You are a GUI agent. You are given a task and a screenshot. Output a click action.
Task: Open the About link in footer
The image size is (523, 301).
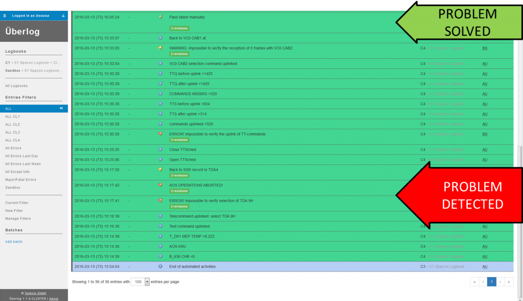point(54,298)
